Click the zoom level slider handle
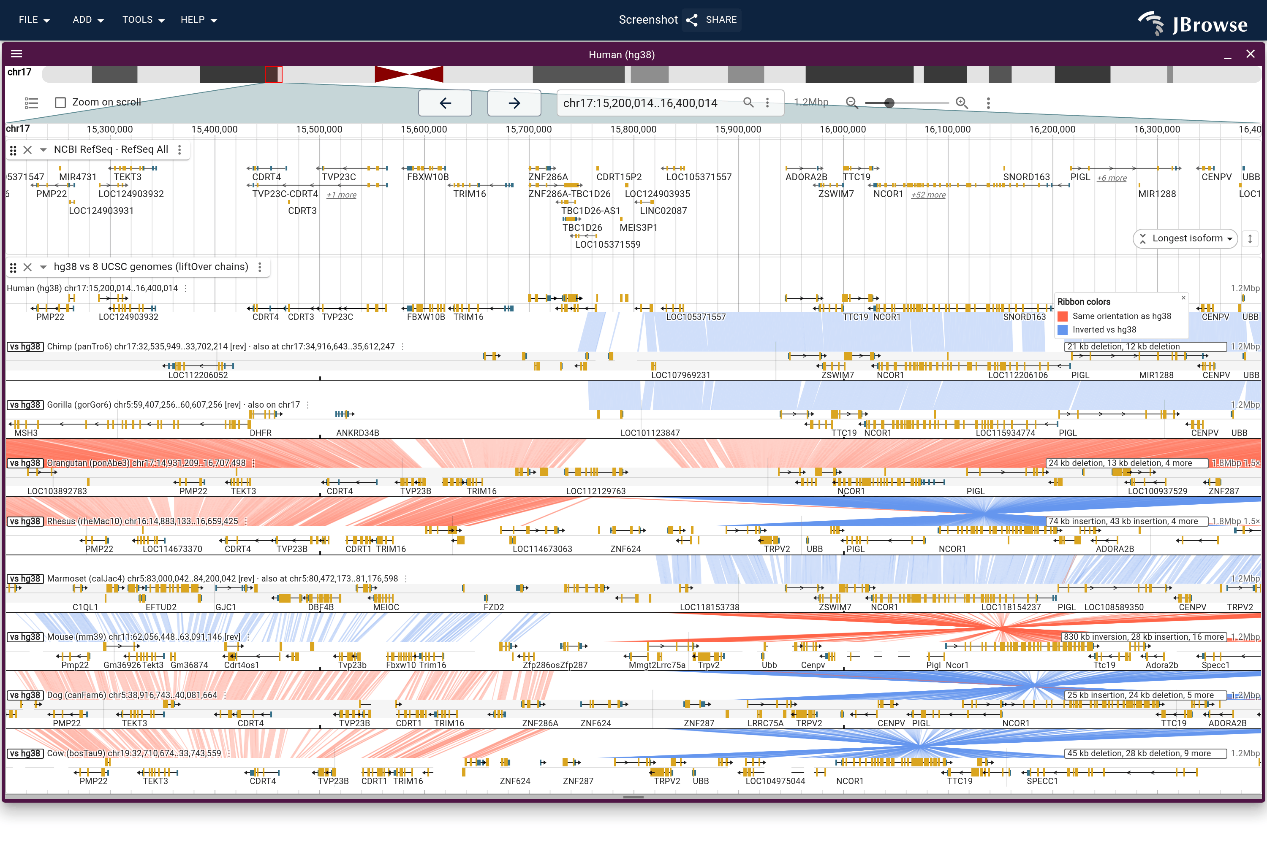Screen dimensions: 1267x844 (x=889, y=103)
